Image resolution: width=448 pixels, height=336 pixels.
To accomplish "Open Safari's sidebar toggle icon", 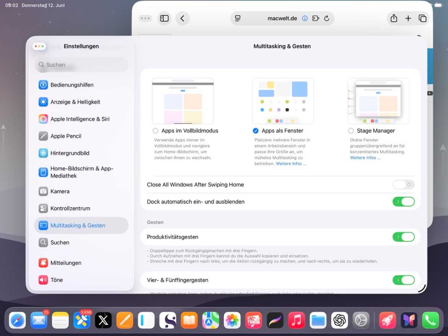I will tap(164, 18).
